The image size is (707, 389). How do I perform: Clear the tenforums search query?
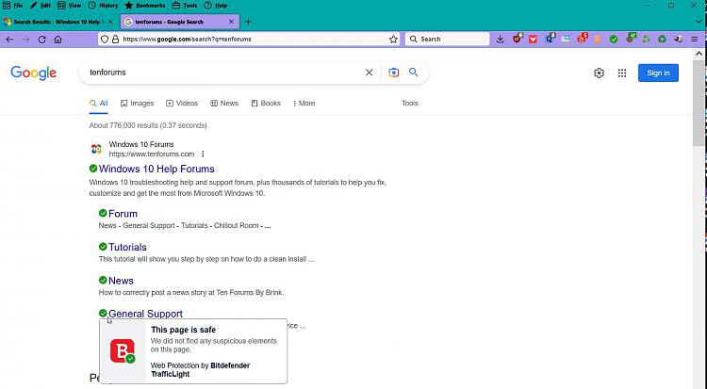tap(369, 73)
